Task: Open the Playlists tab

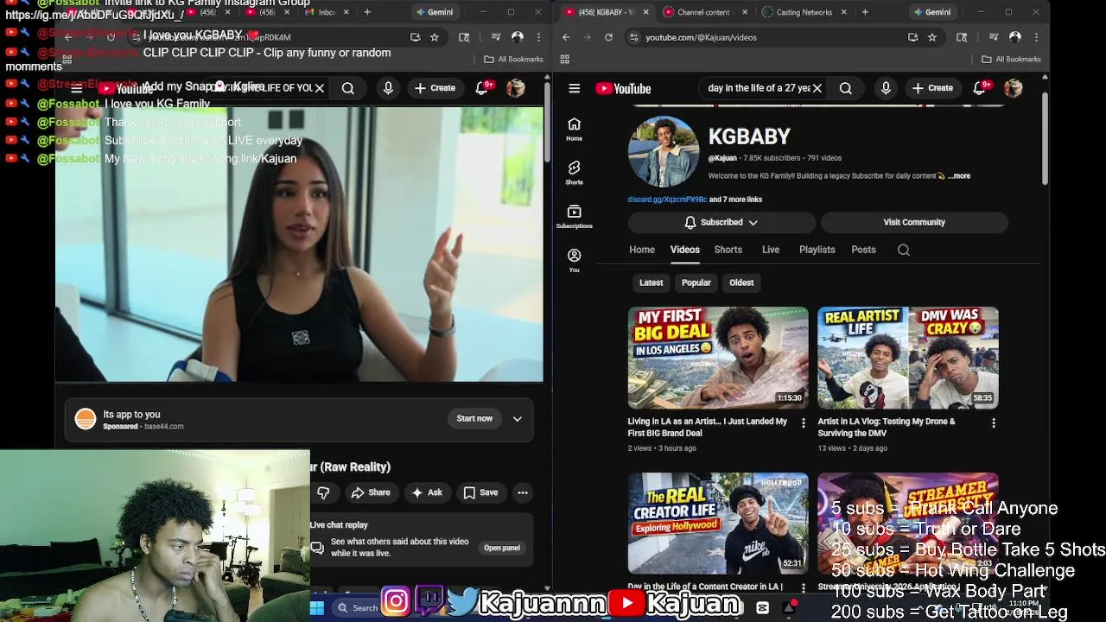Action: (817, 250)
